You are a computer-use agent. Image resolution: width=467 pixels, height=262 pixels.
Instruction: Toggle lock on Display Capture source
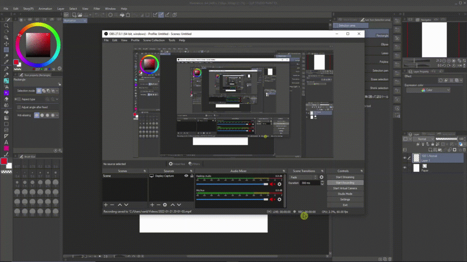(x=192, y=176)
